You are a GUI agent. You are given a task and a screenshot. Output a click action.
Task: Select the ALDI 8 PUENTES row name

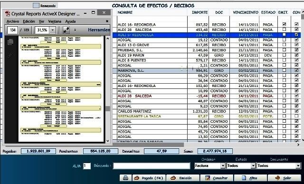click(132, 60)
